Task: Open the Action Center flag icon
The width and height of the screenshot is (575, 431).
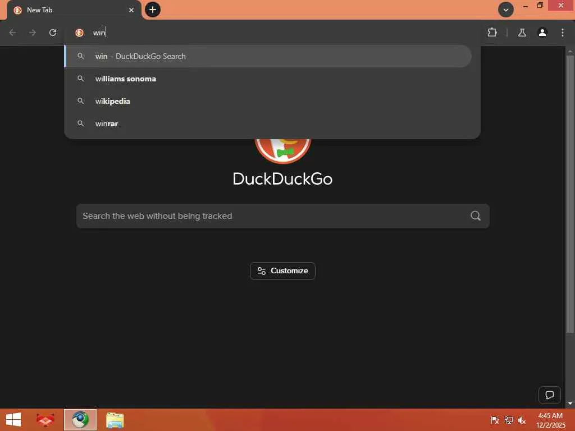Action: (x=495, y=420)
